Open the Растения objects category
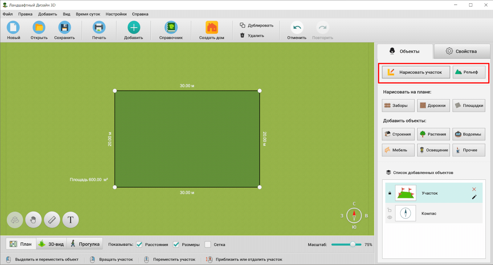 pyautogui.click(x=433, y=134)
